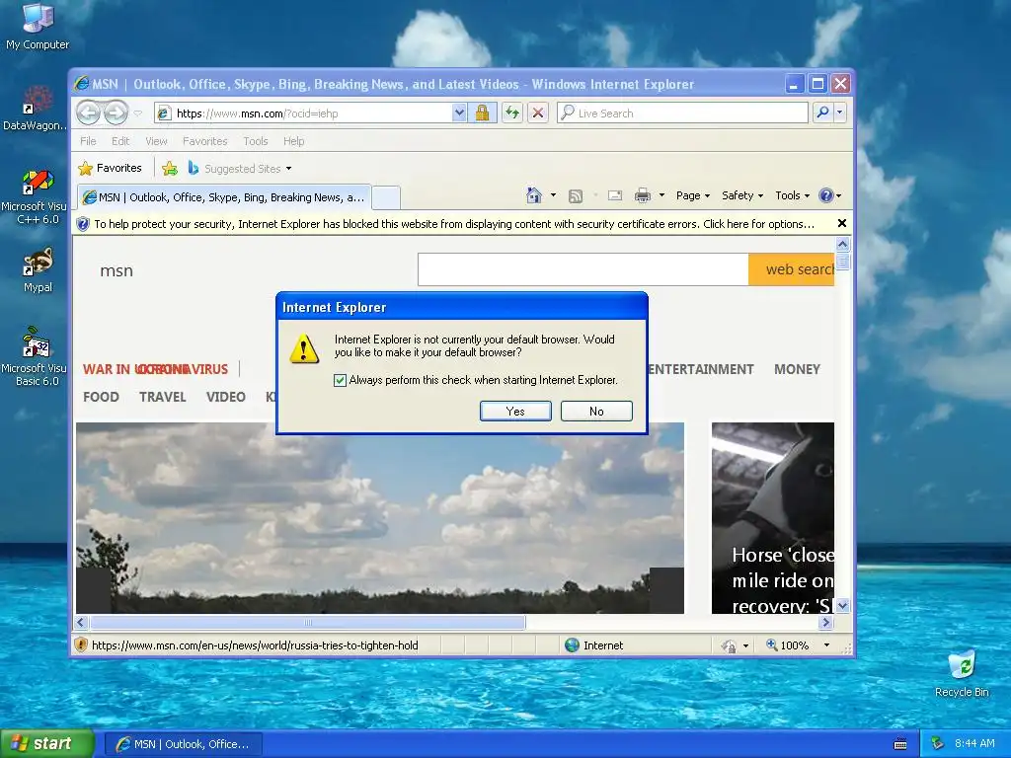Click Add to Favorites Bar star icon
1011x758 pixels.
coord(170,168)
